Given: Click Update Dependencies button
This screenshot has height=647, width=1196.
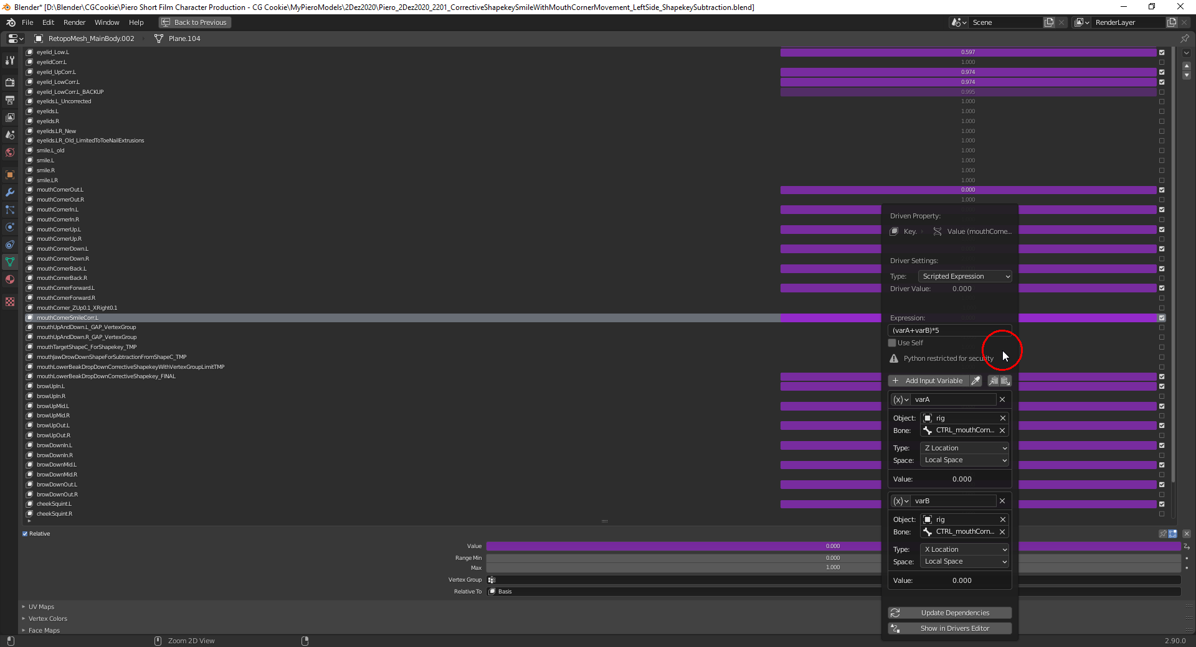Looking at the screenshot, I should tap(950, 613).
